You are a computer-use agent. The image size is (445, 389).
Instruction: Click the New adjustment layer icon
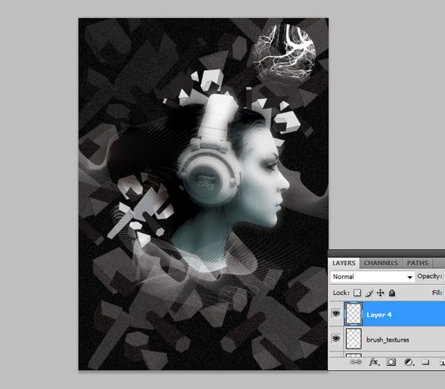[408, 363]
